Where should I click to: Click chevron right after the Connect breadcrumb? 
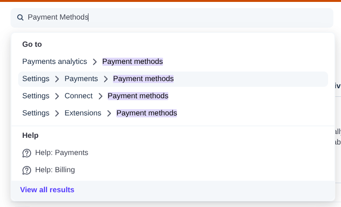coord(100,96)
